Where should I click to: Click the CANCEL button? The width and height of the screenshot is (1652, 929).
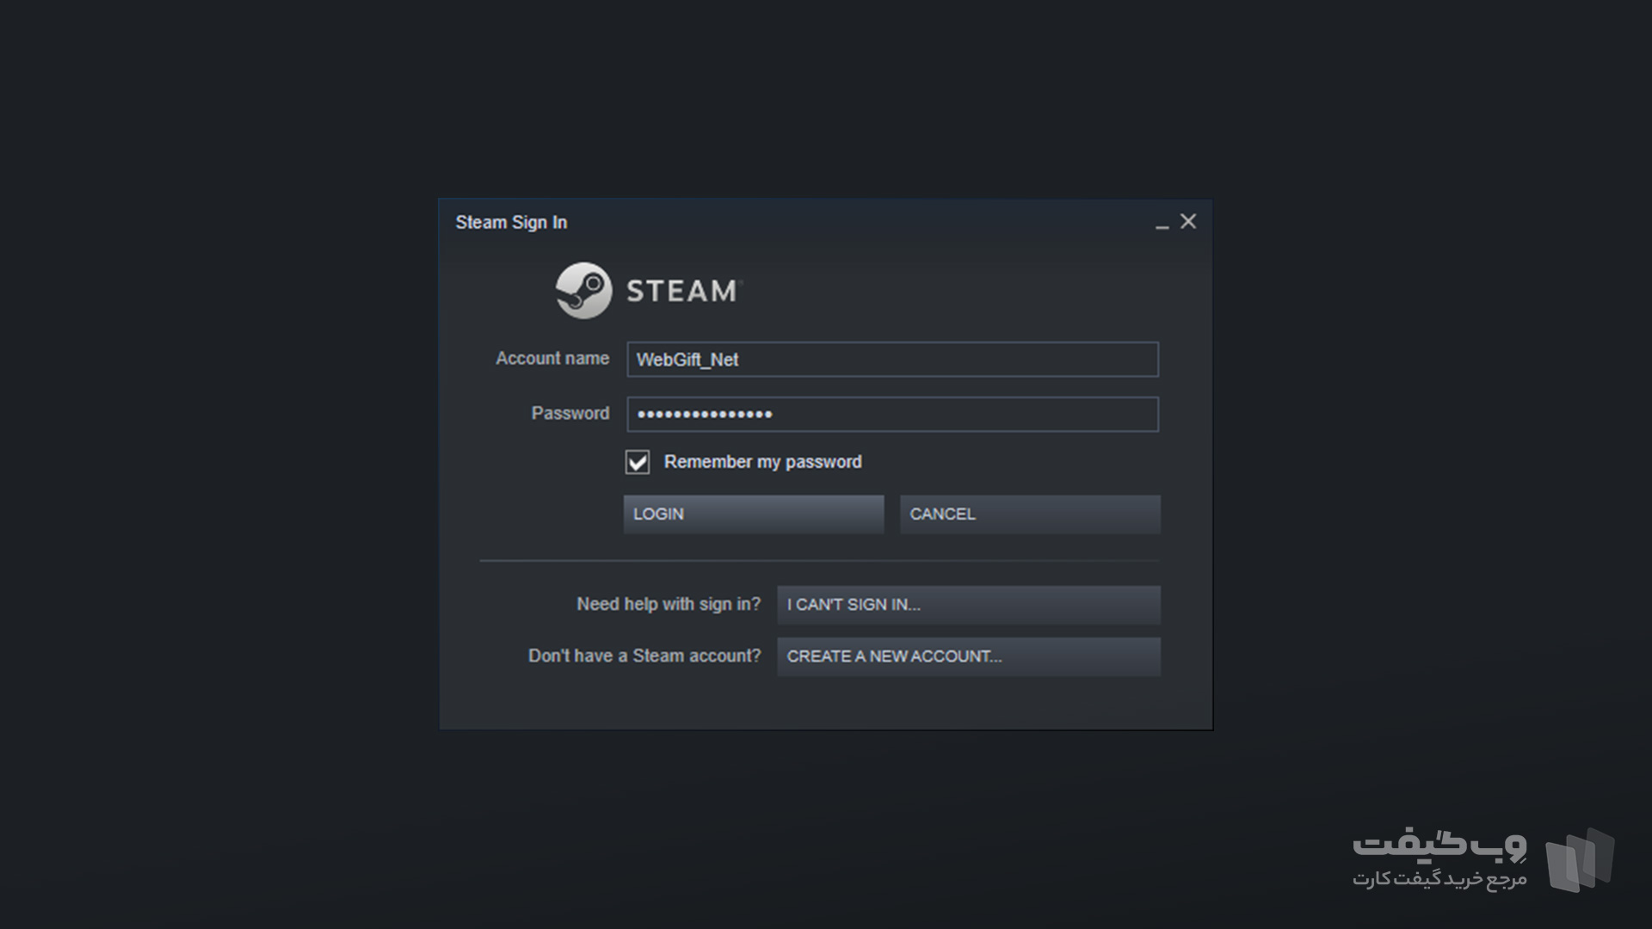(x=1030, y=514)
